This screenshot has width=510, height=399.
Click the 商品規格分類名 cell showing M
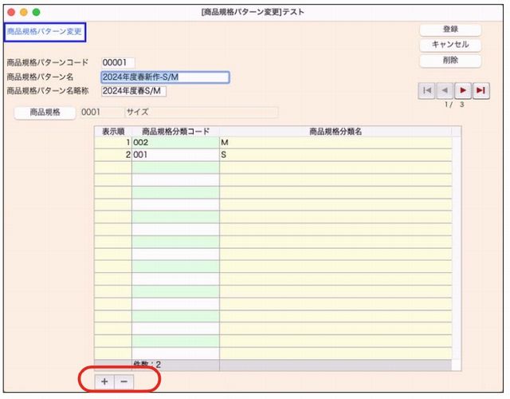(335, 142)
